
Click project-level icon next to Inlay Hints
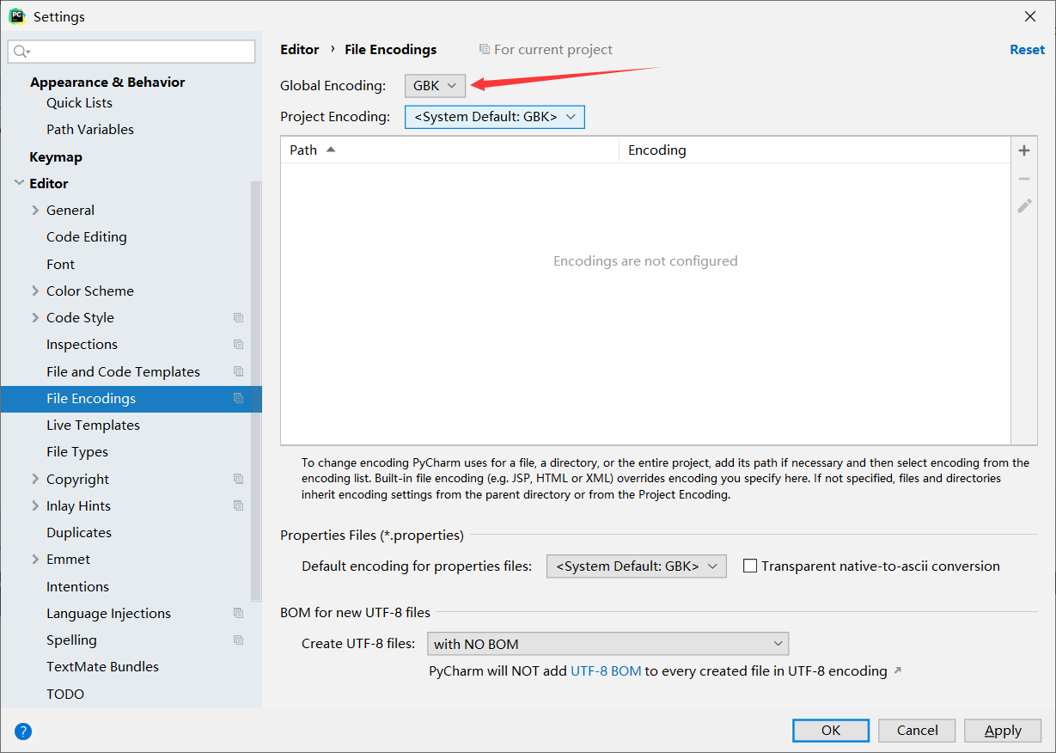239,505
